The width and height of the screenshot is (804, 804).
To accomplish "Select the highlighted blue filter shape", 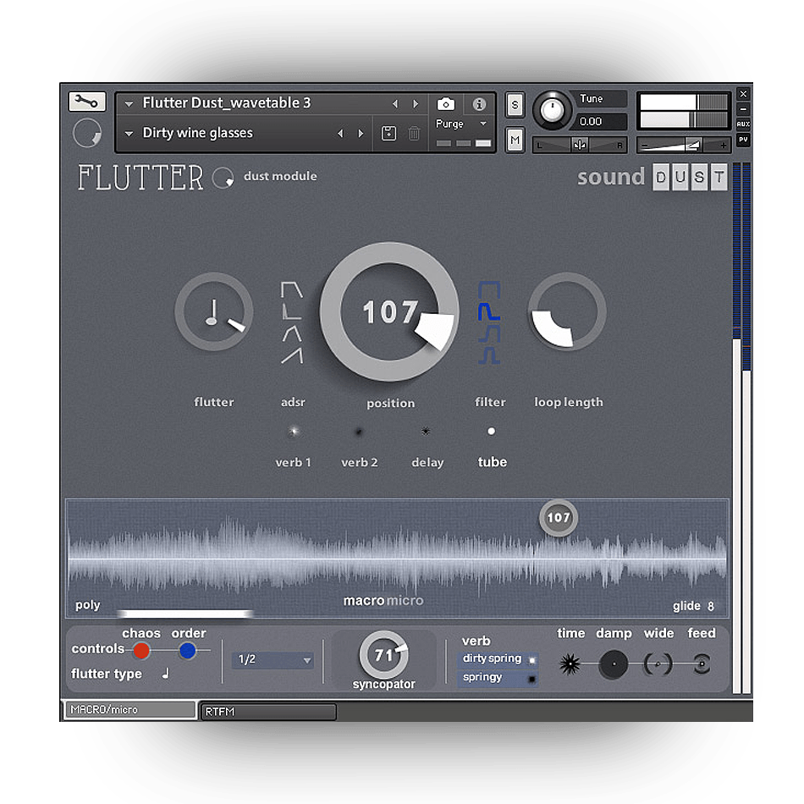I will (489, 311).
